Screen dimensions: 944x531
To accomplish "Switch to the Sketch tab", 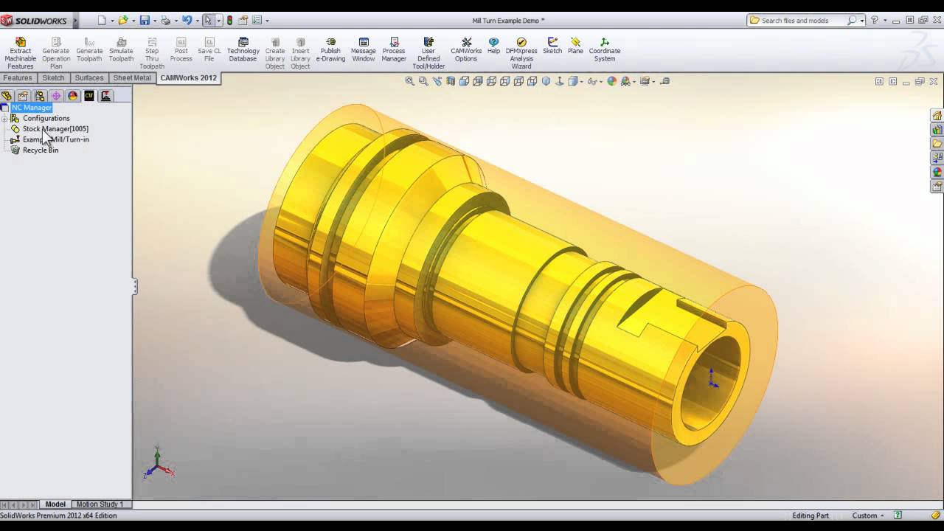I will [x=53, y=78].
